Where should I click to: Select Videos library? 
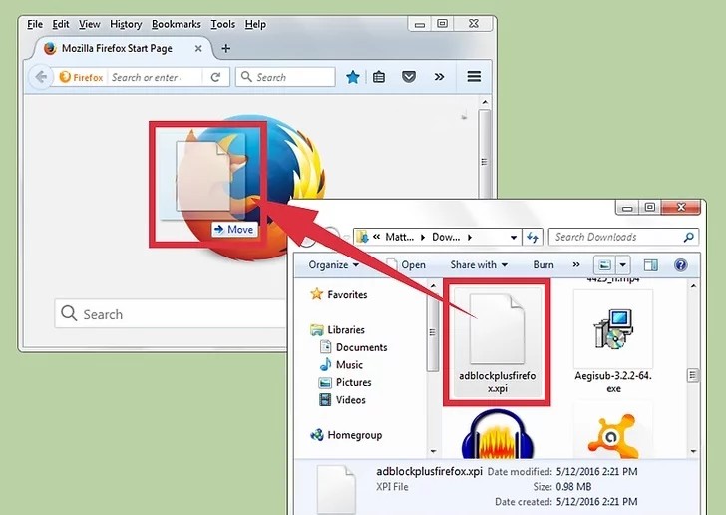(343, 400)
